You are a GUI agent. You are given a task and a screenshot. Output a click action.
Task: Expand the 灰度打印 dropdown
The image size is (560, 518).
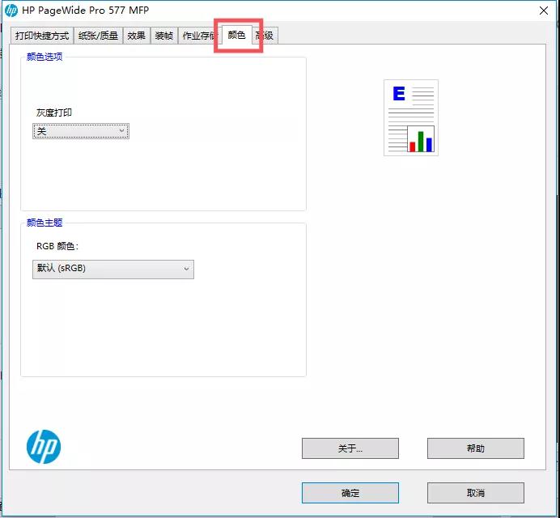(x=81, y=131)
